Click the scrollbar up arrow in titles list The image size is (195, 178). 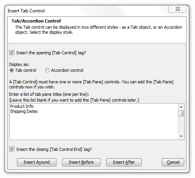(x=181, y=107)
